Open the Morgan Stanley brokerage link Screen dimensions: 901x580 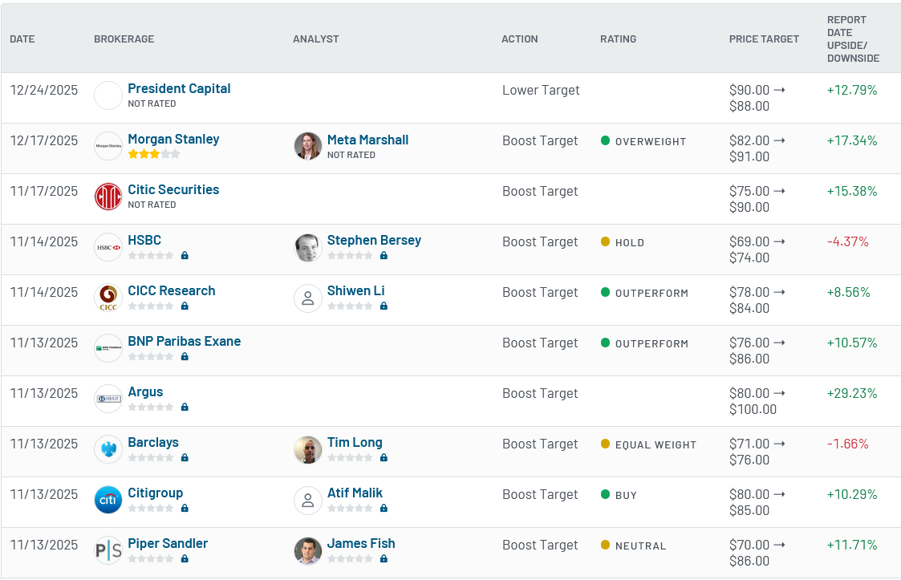click(173, 139)
